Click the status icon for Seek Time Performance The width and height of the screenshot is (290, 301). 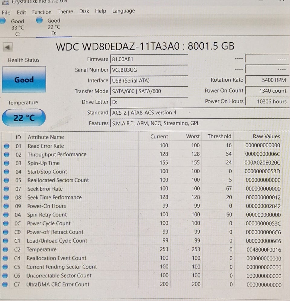pyautogui.click(x=6, y=197)
